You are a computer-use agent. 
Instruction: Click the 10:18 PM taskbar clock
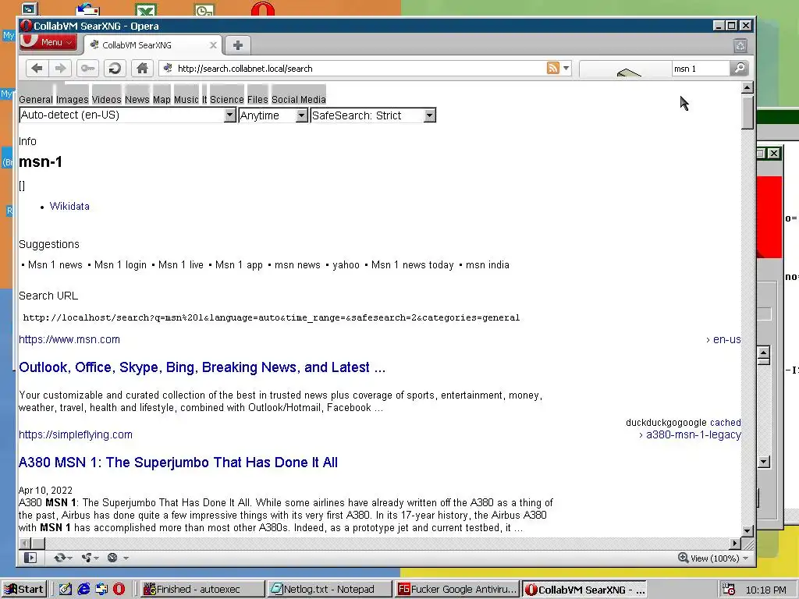coord(766,590)
